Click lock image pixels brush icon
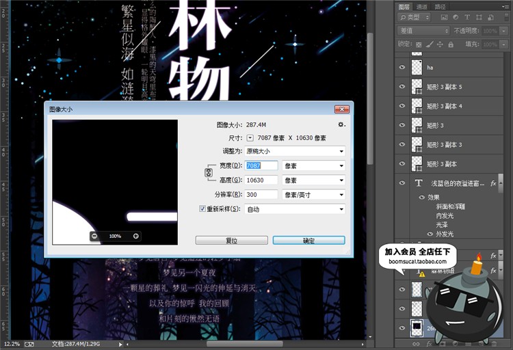 pyautogui.click(x=430, y=44)
